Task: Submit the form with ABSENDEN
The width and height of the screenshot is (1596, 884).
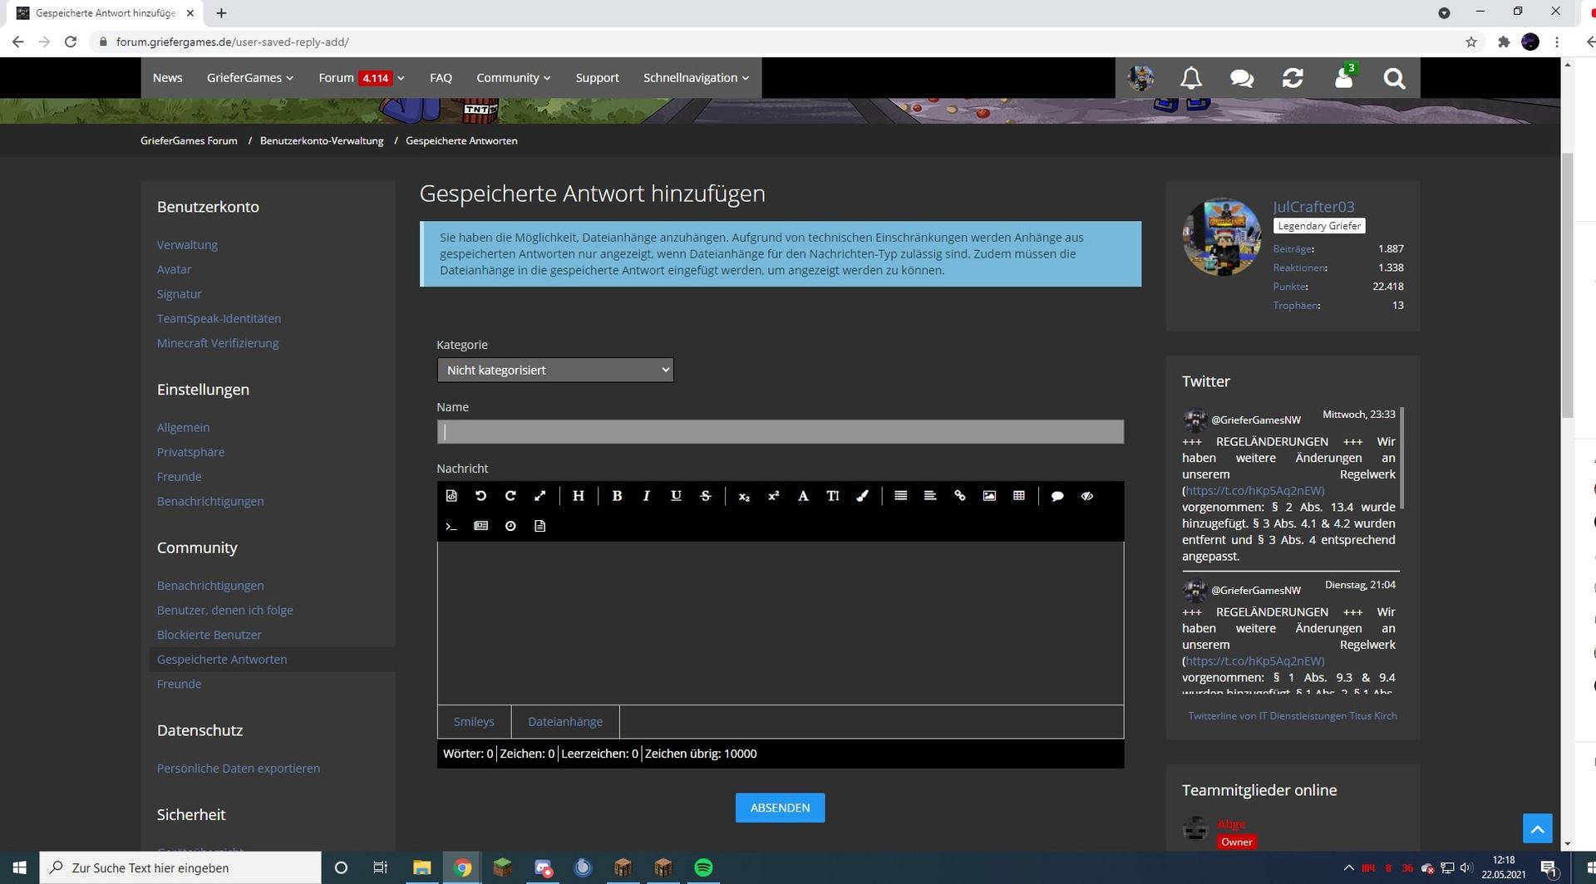Action: [x=780, y=808]
